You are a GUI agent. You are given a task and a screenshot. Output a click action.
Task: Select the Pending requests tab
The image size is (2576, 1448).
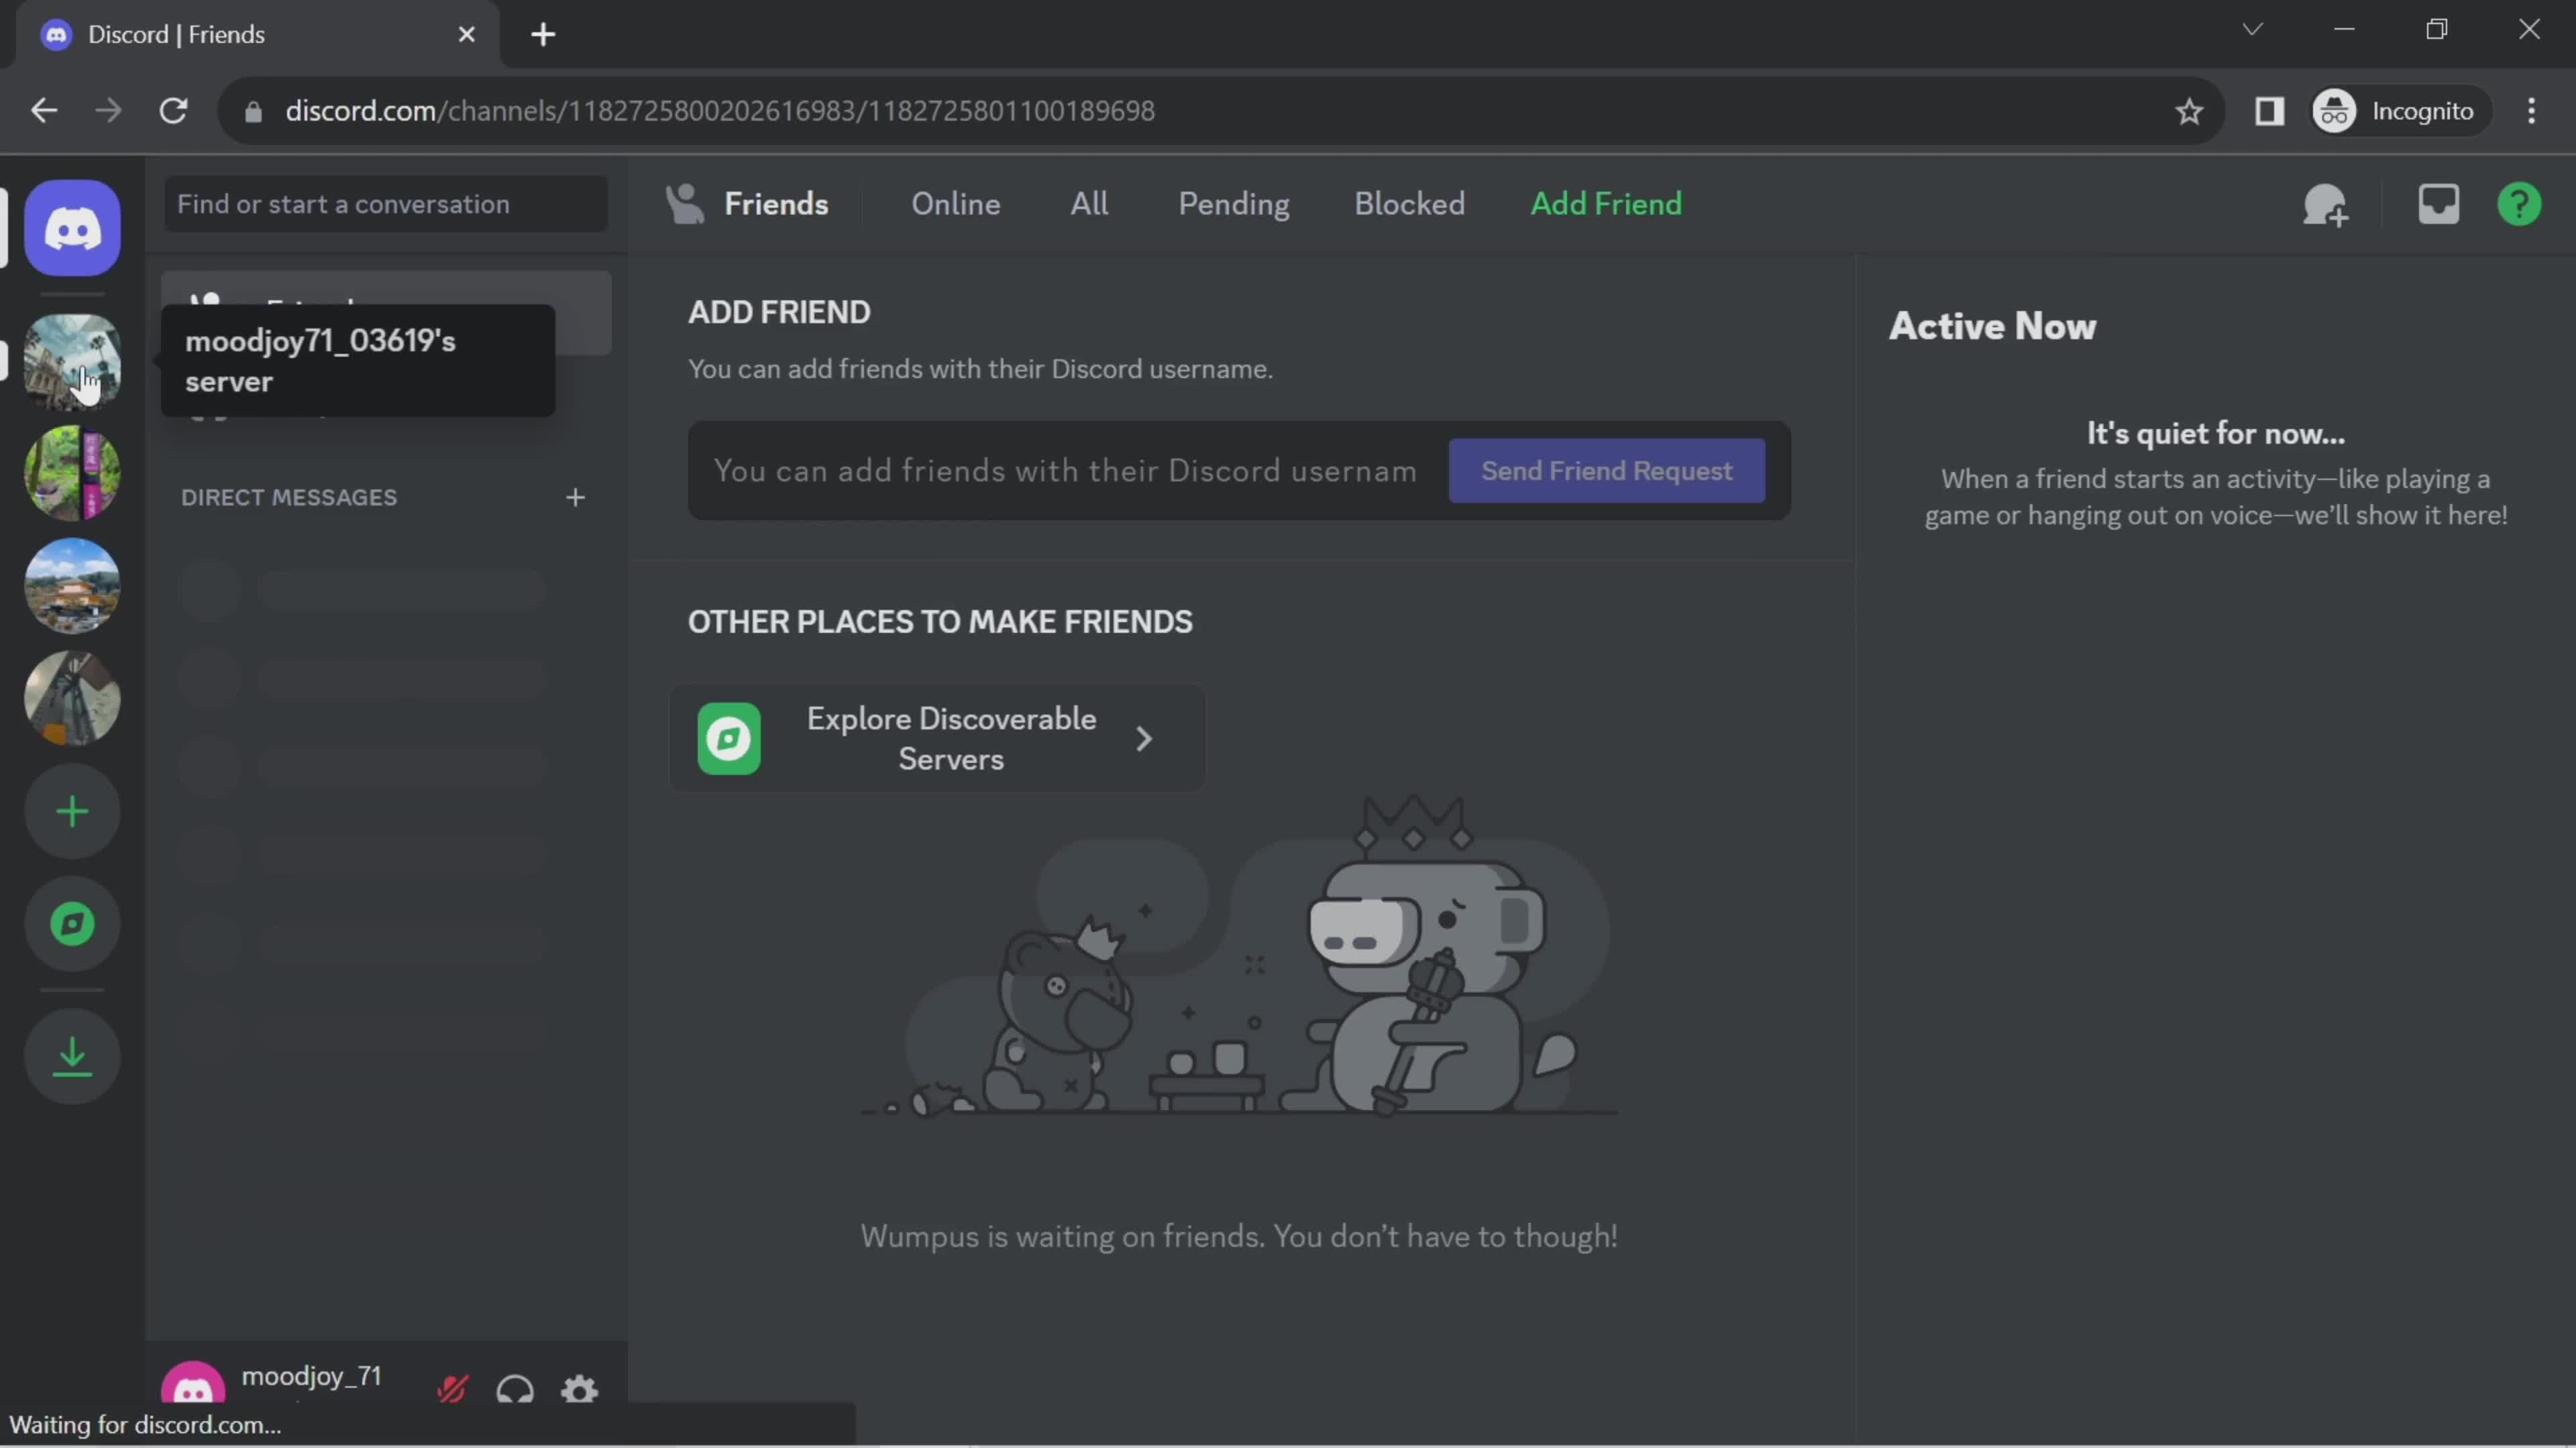click(1233, 202)
